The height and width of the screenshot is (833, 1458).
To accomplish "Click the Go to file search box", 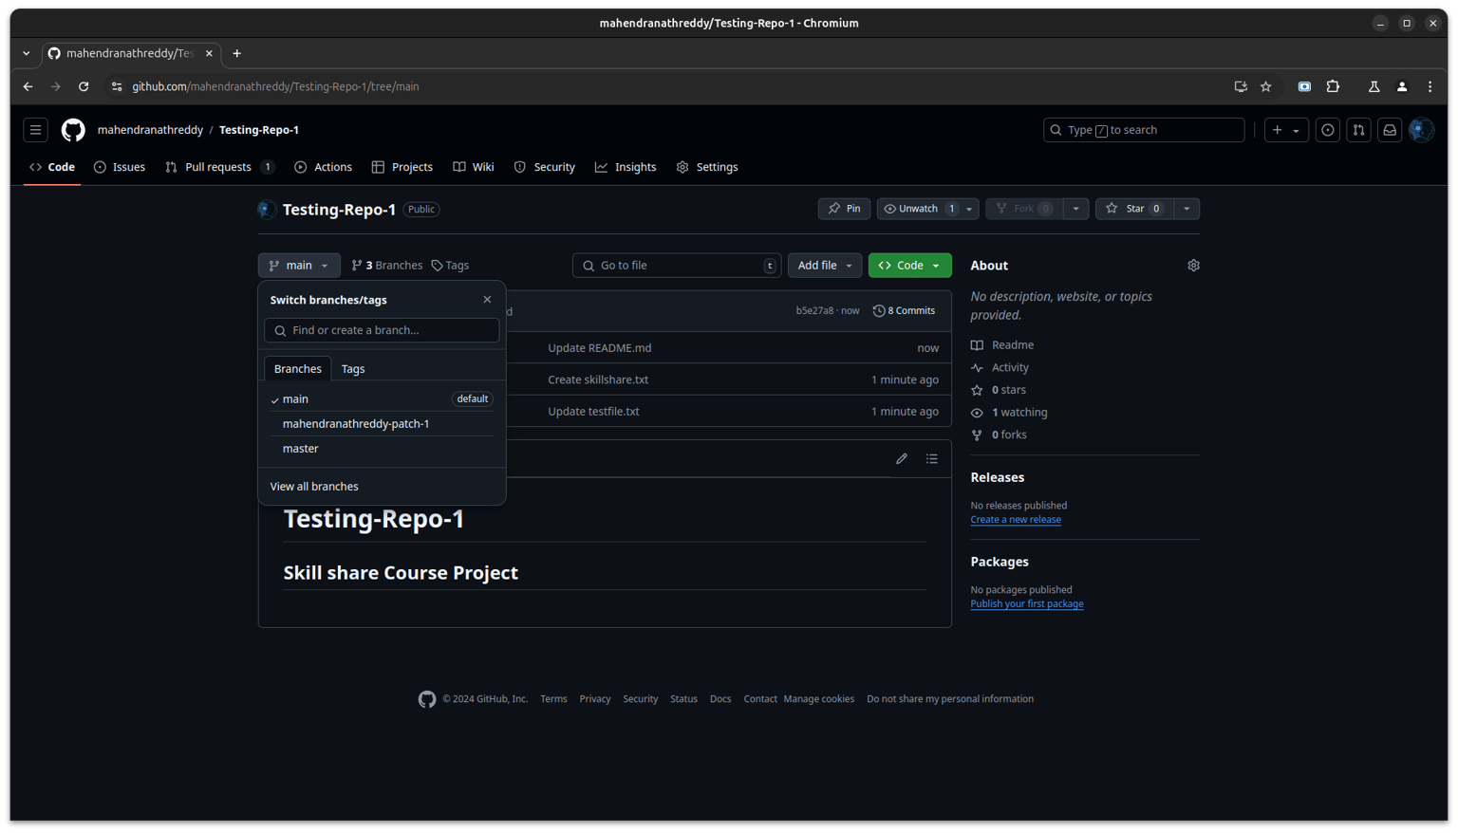I will click(677, 266).
